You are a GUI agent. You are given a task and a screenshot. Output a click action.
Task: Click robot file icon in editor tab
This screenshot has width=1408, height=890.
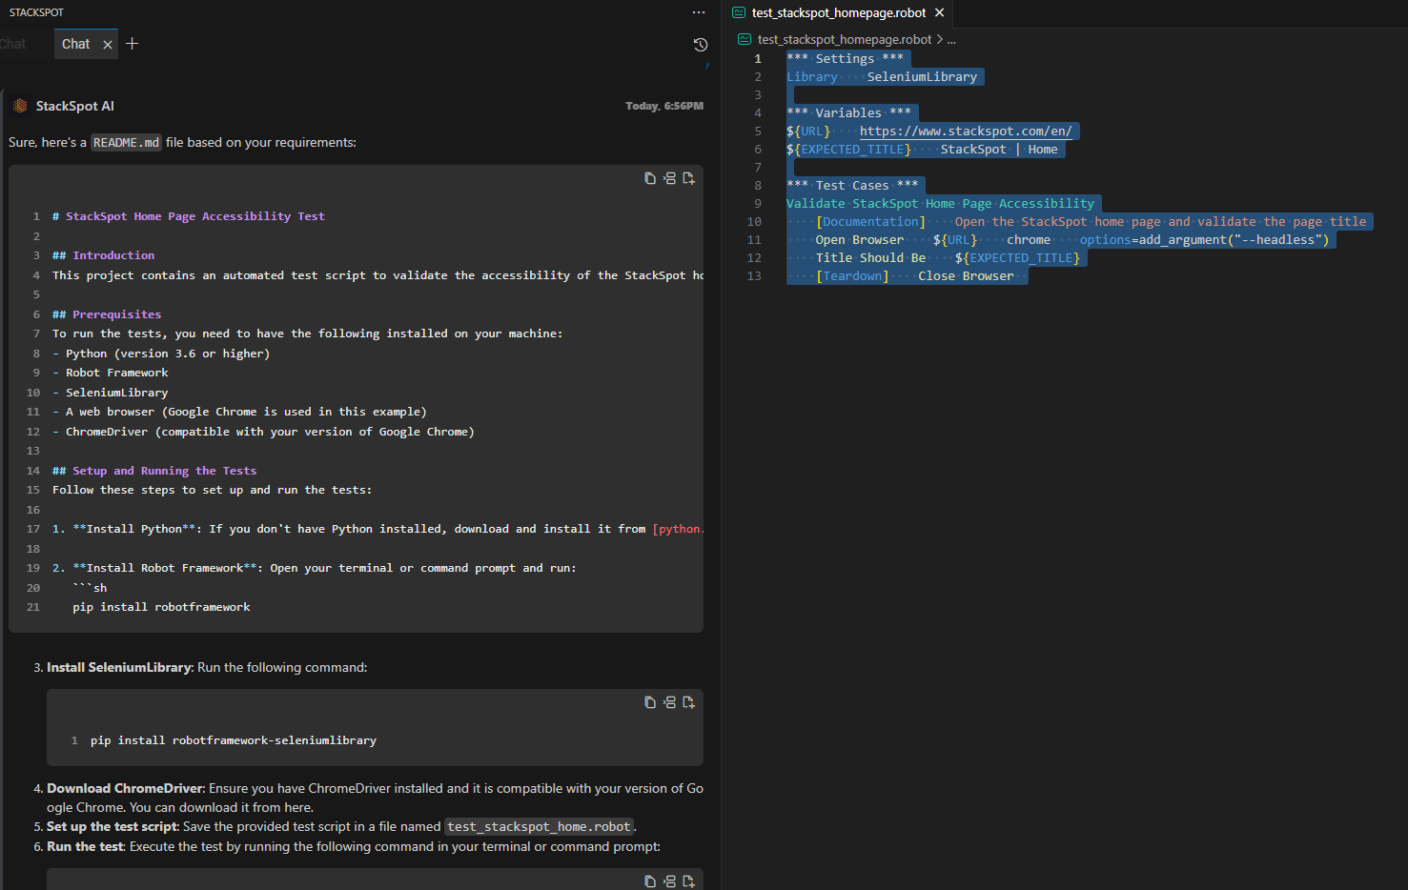coord(738,13)
